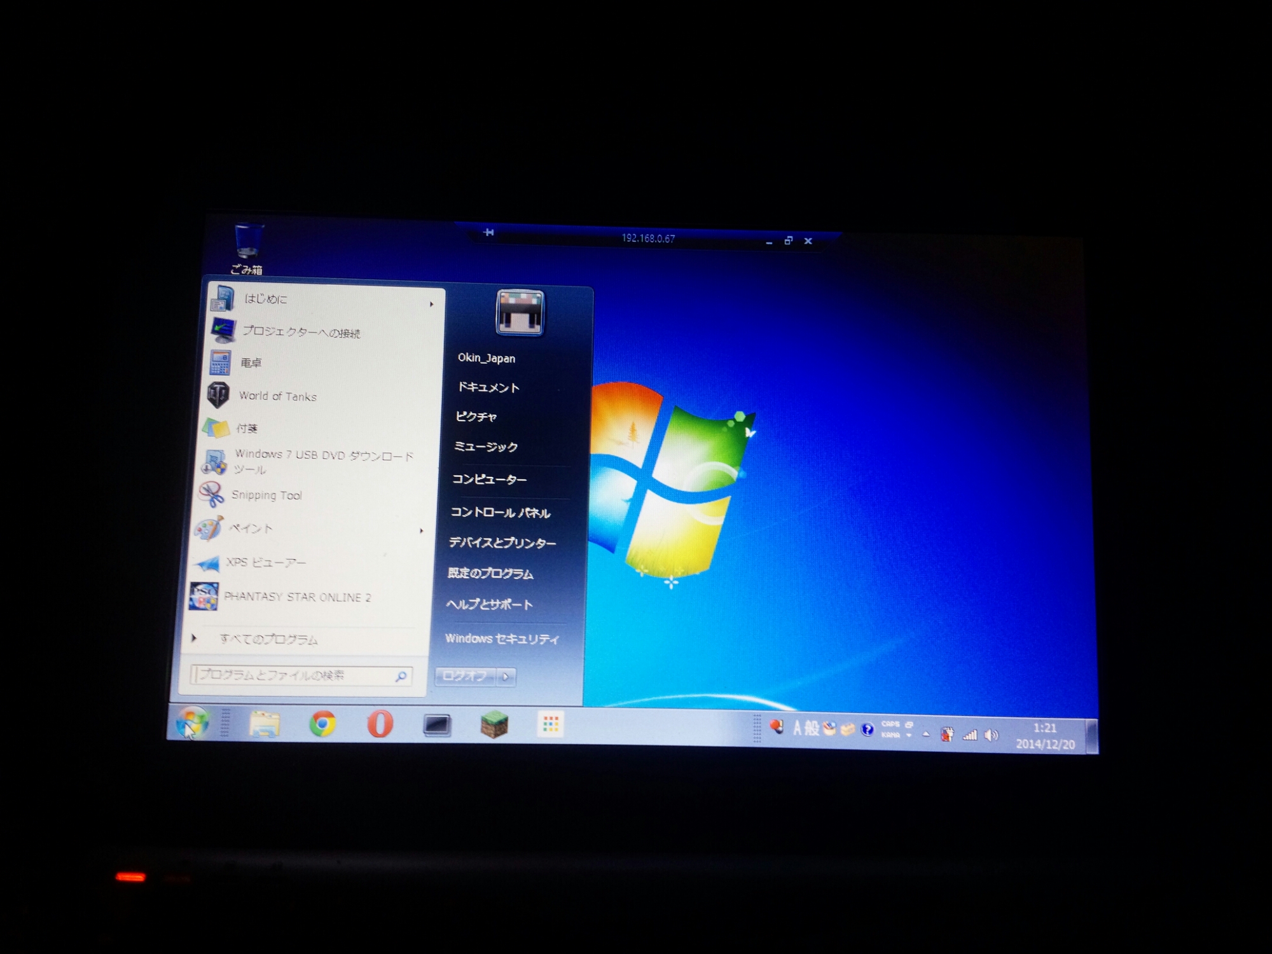Launch Opera browser from the taskbar
This screenshot has width=1272, height=954.
(380, 724)
